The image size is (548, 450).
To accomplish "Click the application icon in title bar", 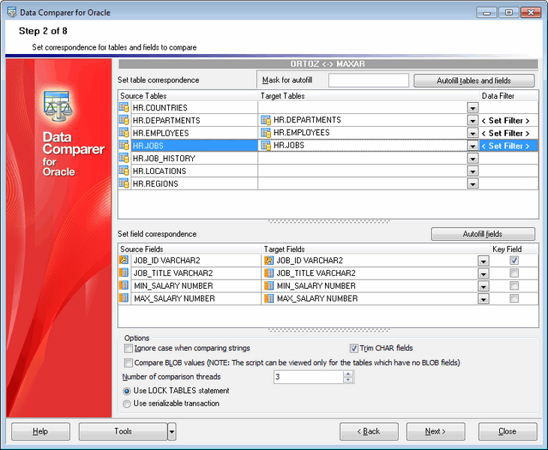I will point(12,12).
